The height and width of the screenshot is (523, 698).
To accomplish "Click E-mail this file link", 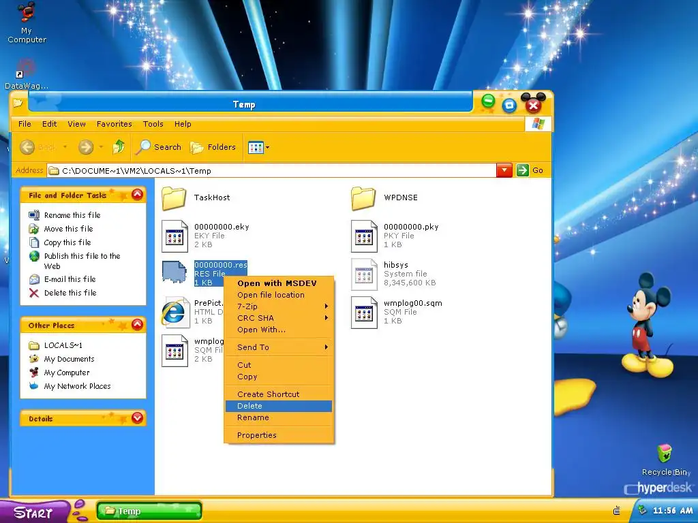I will pos(70,279).
